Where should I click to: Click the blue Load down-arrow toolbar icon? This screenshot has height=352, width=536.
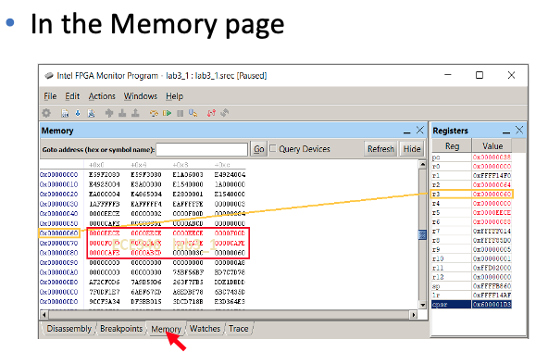78,113
